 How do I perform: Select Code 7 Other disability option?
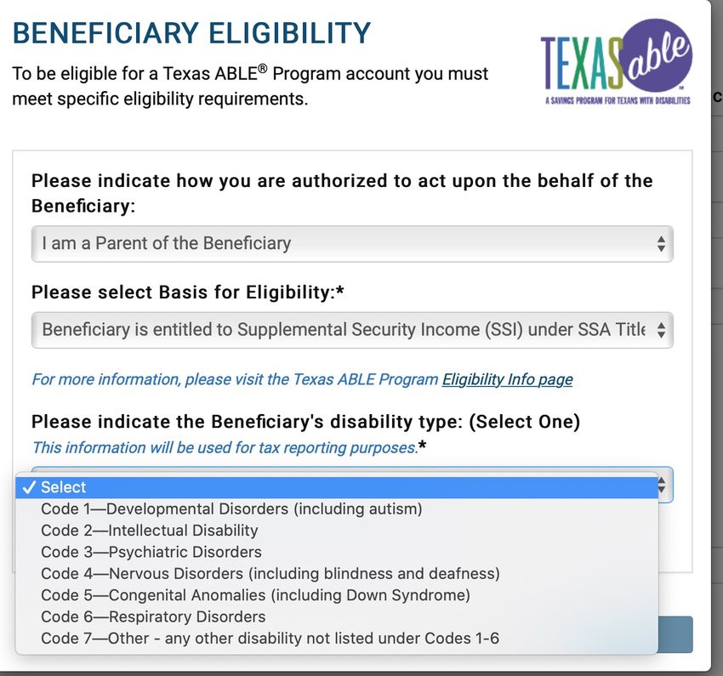coord(337,639)
